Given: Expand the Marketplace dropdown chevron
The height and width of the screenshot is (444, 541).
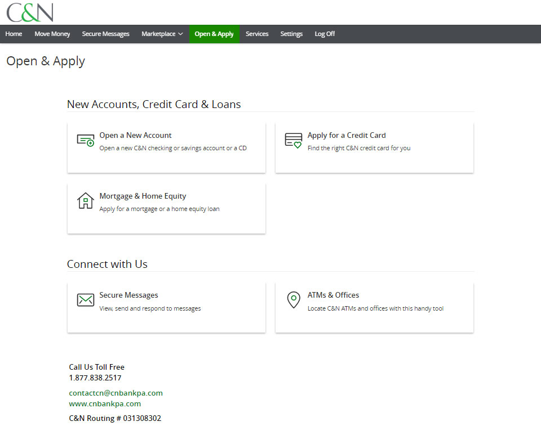Looking at the screenshot, I should (180, 34).
